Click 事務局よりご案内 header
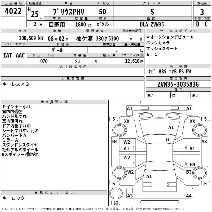Image resolution: width=212 pixels, height=212 pixels. (x=54, y=193)
